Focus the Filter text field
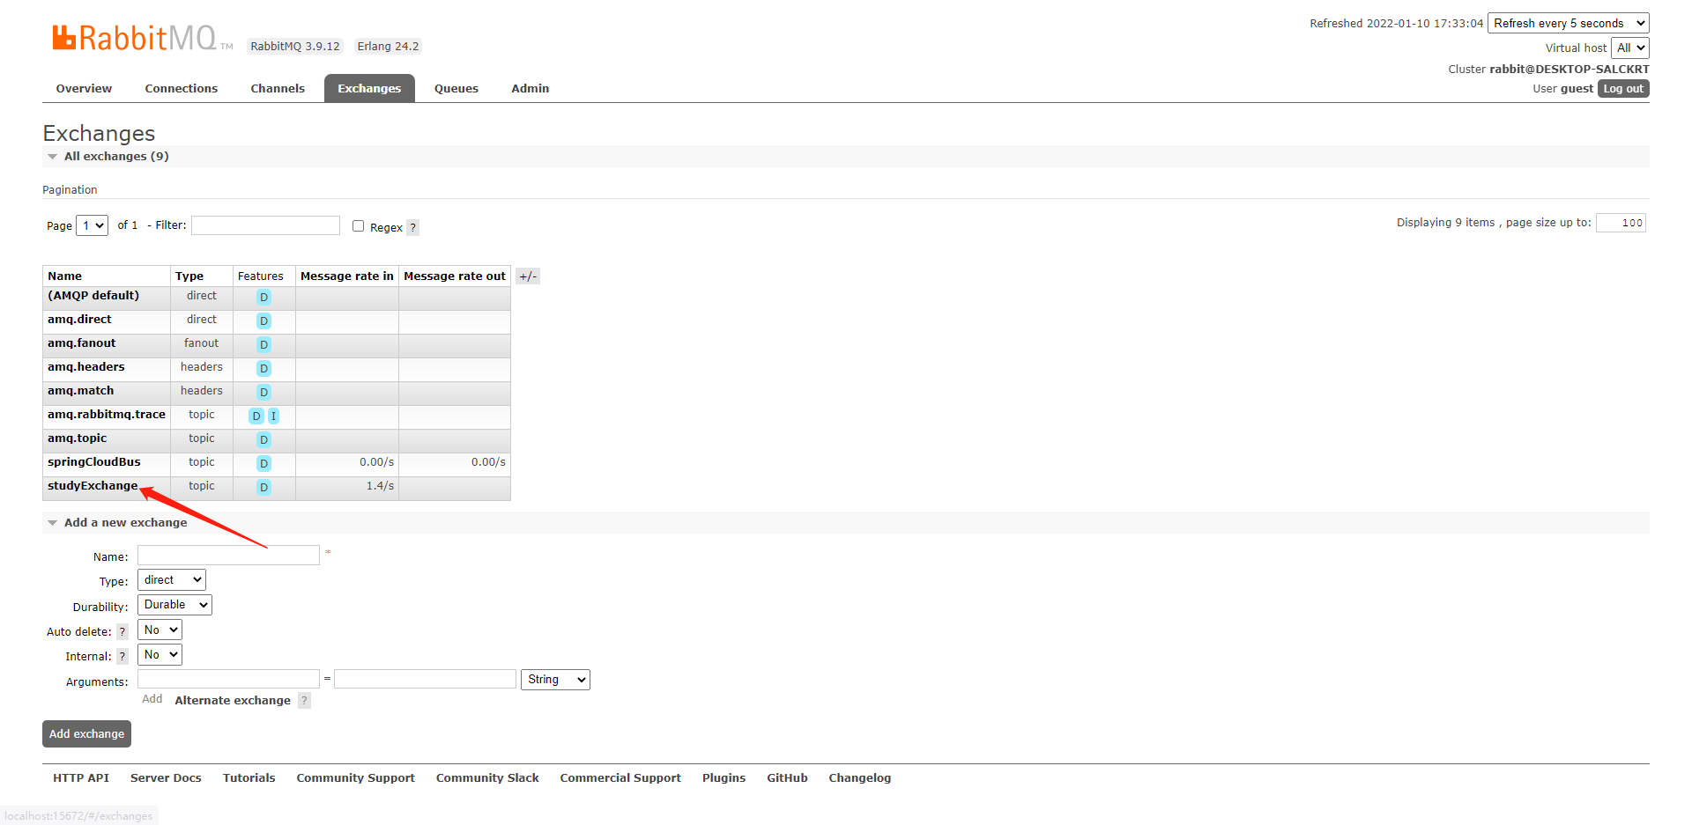Image resolution: width=1692 pixels, height=825 pixels. coord(265,225)
